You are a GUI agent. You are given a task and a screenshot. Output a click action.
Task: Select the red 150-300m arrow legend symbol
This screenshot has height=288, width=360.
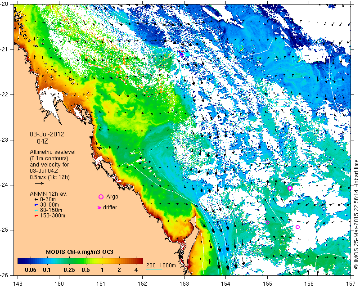(x=36, y=216)
